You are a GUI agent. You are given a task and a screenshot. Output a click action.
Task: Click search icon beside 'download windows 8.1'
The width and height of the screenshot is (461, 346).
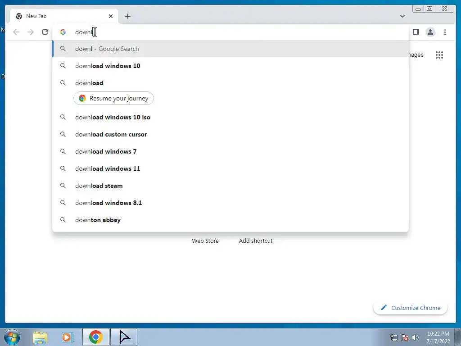point(63,203)
